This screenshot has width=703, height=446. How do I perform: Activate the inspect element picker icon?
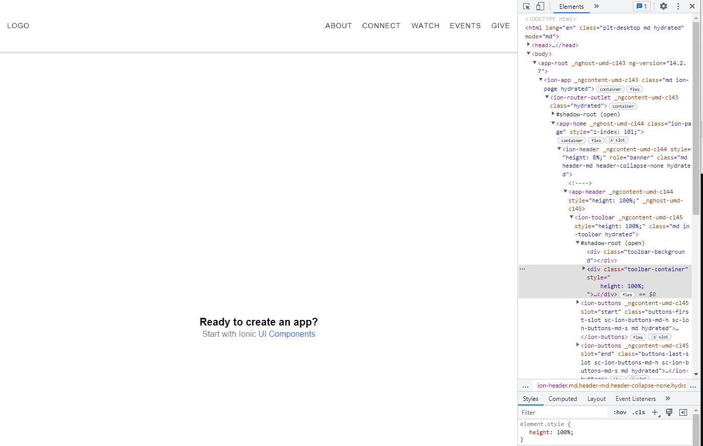[x=527, y=7]
